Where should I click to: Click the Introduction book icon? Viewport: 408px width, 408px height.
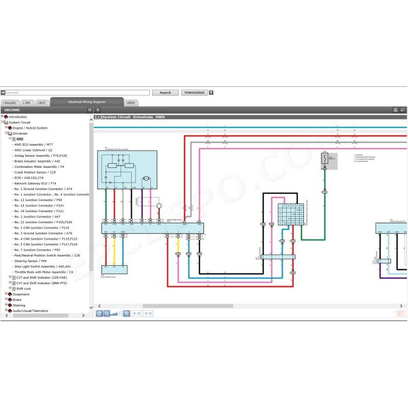click(6, 117)
